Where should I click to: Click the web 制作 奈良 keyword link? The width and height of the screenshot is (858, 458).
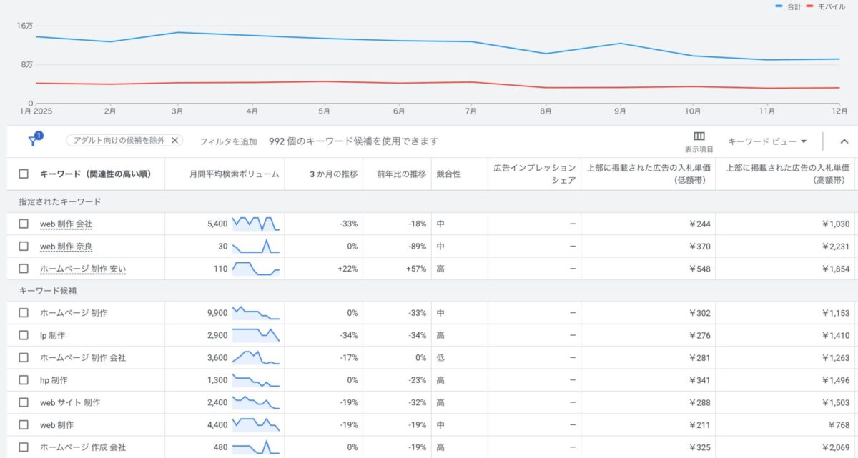pos(66,246)
